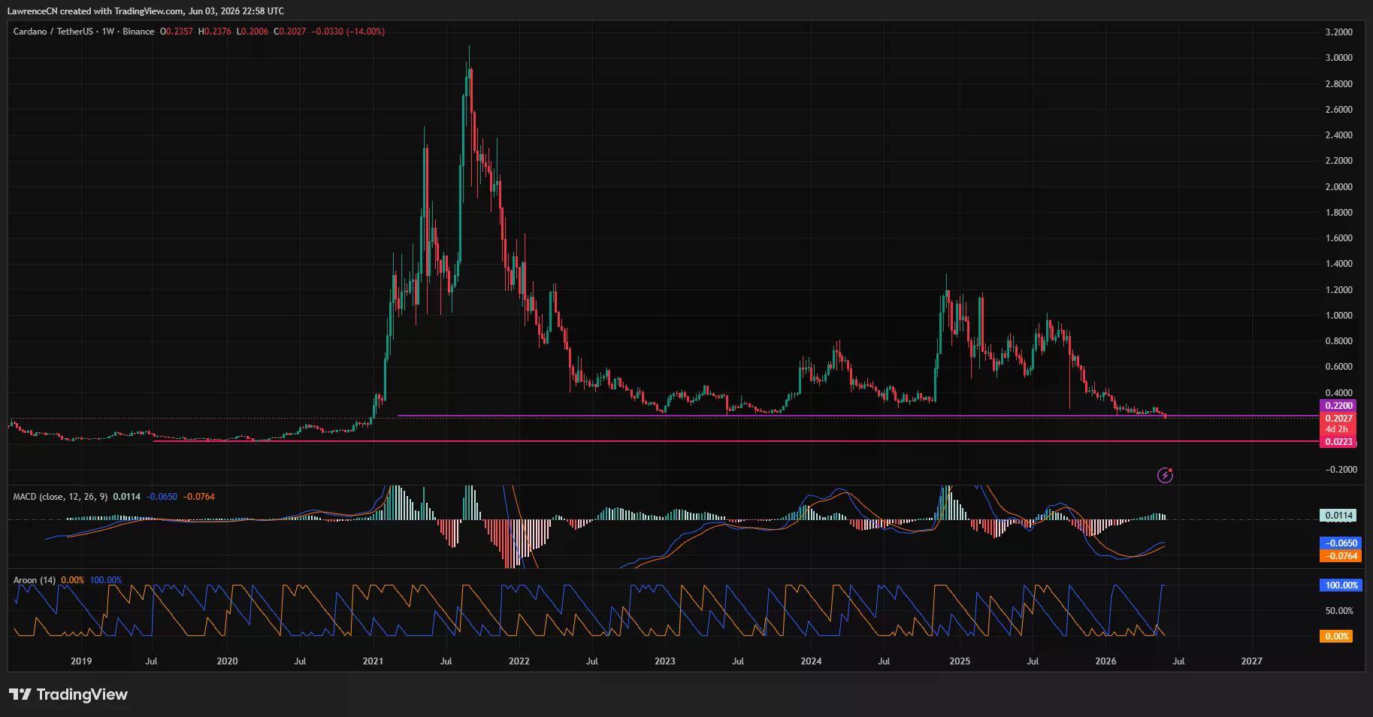
Task: Click the blue MACD value −0.0650 in legend
Action: [x=162, y=497]
